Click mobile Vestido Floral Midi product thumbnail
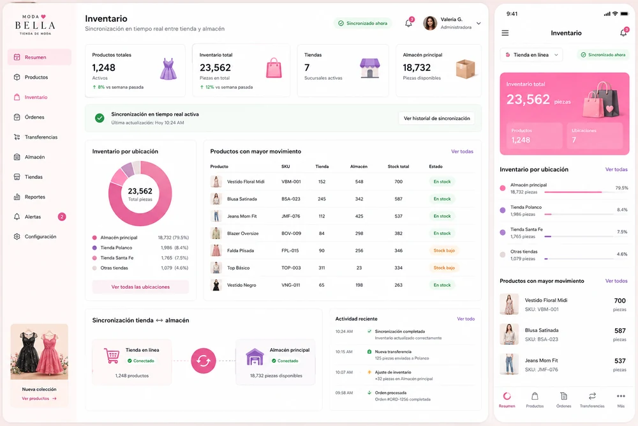 509,304
